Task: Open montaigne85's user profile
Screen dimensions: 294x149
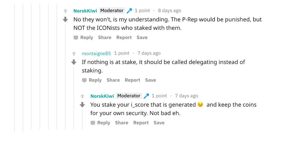Action: [96, 53]
